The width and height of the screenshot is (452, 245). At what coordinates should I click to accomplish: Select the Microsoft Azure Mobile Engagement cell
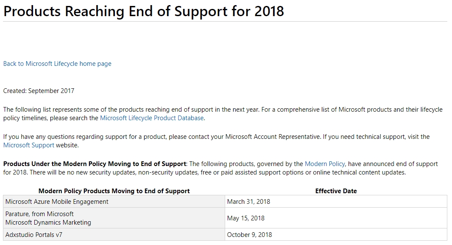57,202
